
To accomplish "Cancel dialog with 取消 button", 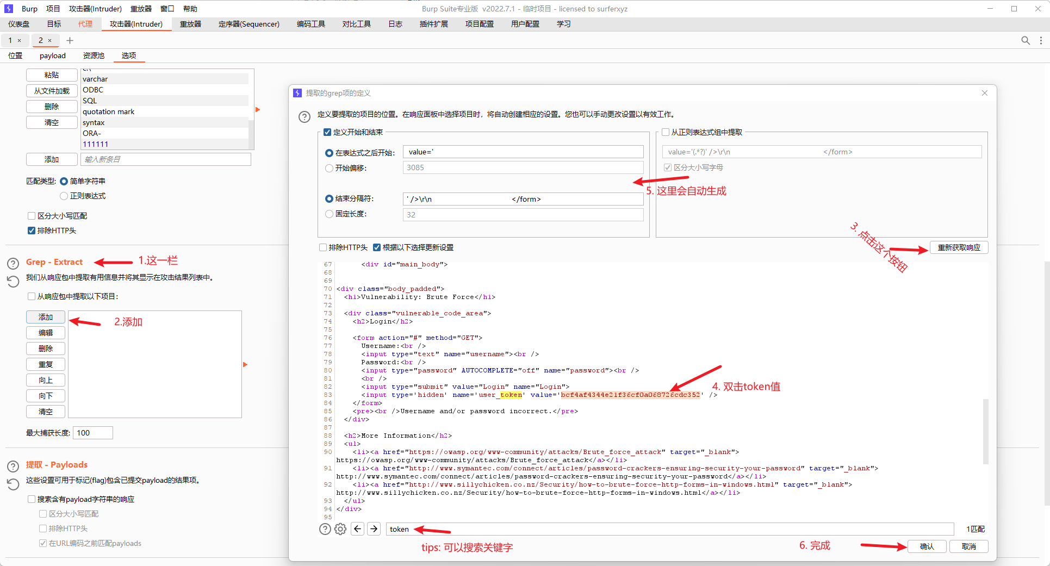I will coord(968,546).
